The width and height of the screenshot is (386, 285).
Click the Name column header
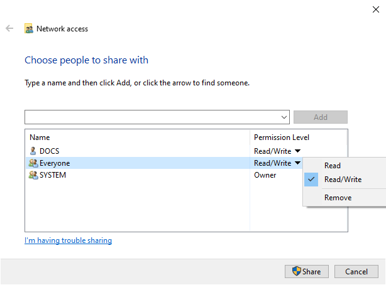point(40,137)
